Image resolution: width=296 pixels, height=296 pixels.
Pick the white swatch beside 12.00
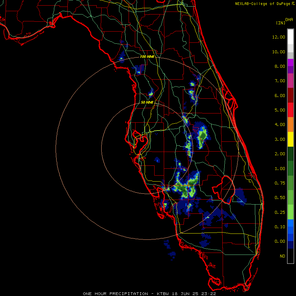pyautogui.click(x=290, y=37)
